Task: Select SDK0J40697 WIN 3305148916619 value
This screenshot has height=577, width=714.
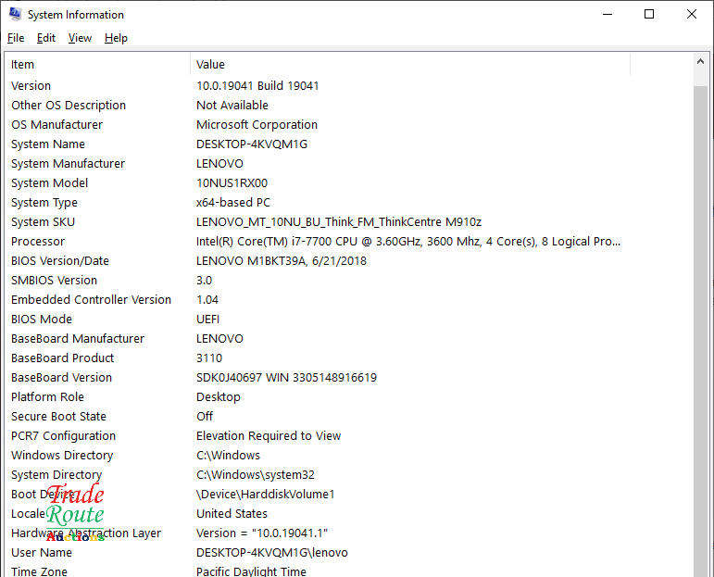Action: click(x=286, y=378)
